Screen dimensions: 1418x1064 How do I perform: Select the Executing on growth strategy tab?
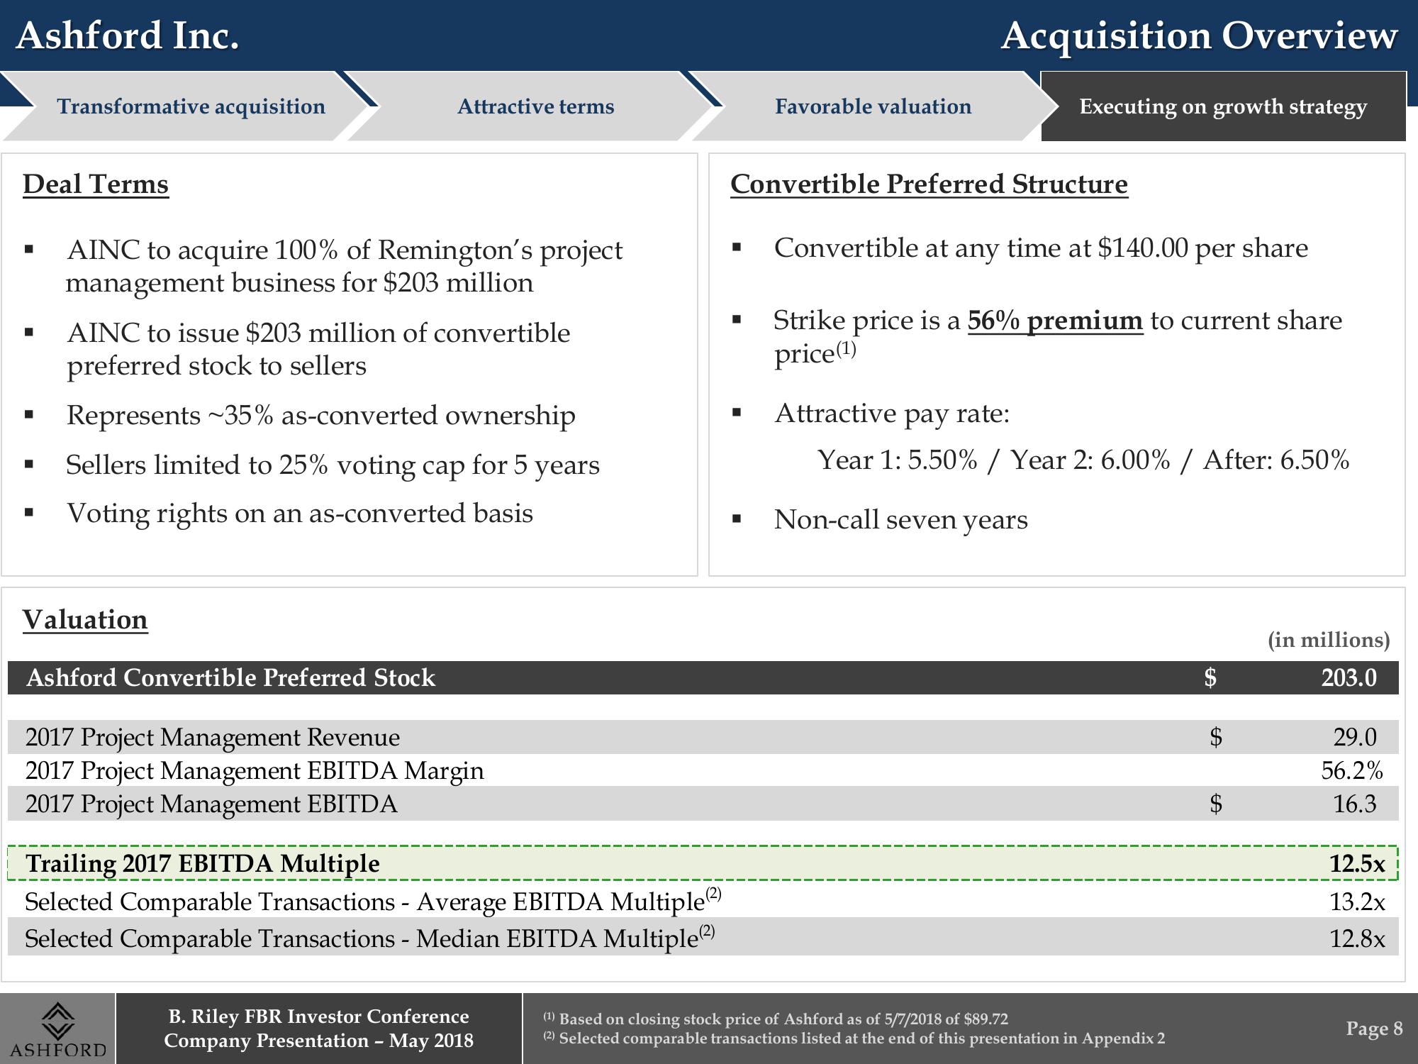point(1223,106)
